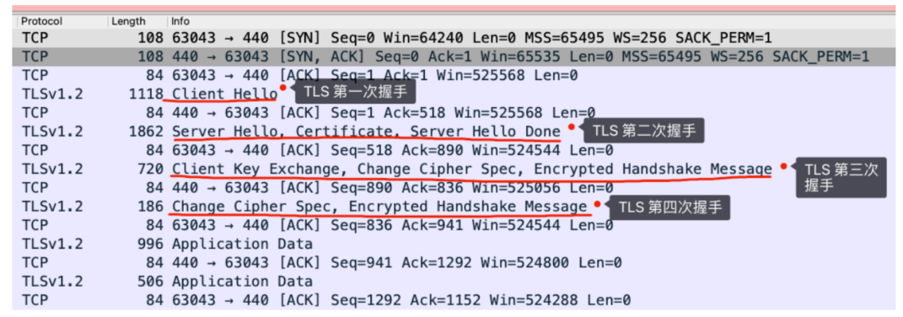903x317 pixels.
Task: Click the TLS 第四次握手 annotation label
Action: pos(669,207)
